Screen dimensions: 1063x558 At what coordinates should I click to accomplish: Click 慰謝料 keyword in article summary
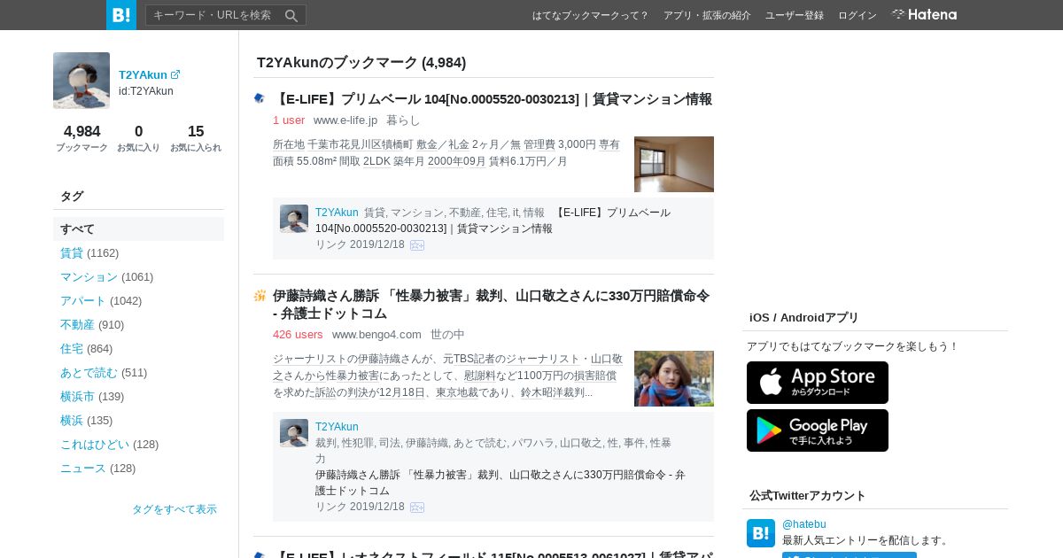(482, 376)
